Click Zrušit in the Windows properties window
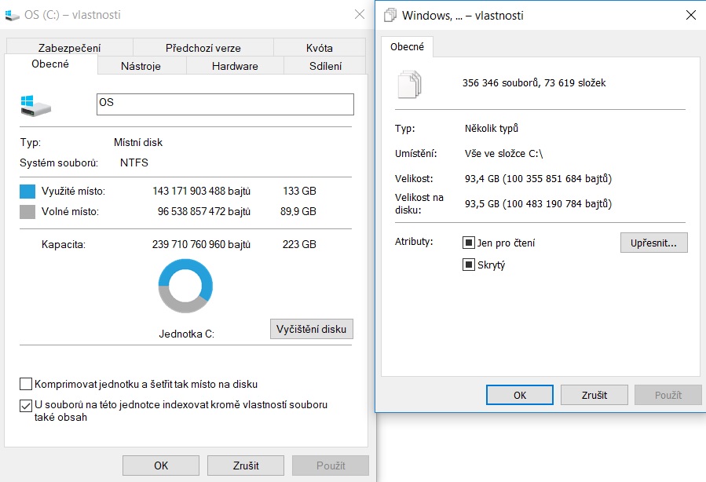 tap(594, 395)
